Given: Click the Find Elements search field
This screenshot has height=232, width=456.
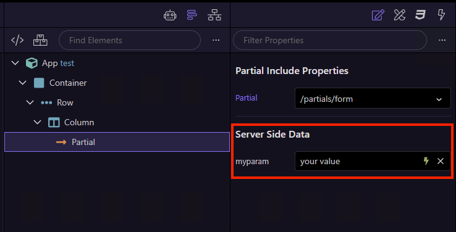Looking at the screenshot, I should point(130,40).
